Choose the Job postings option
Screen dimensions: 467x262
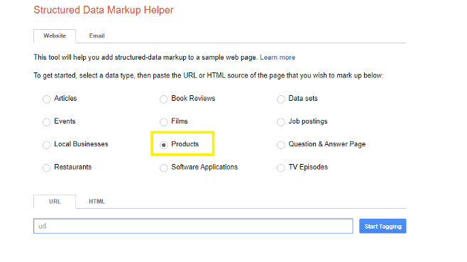(280, 122)
